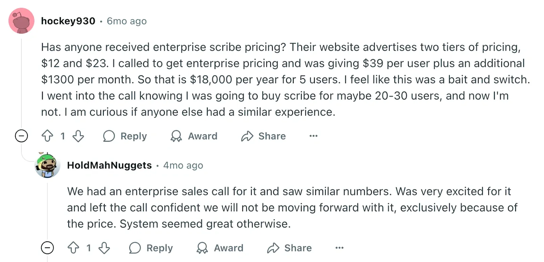The image size is (544, 262).
Task: Give an award to HoldMahNuggets' reply
Action: pyautogui.click(x=202, y=248)
